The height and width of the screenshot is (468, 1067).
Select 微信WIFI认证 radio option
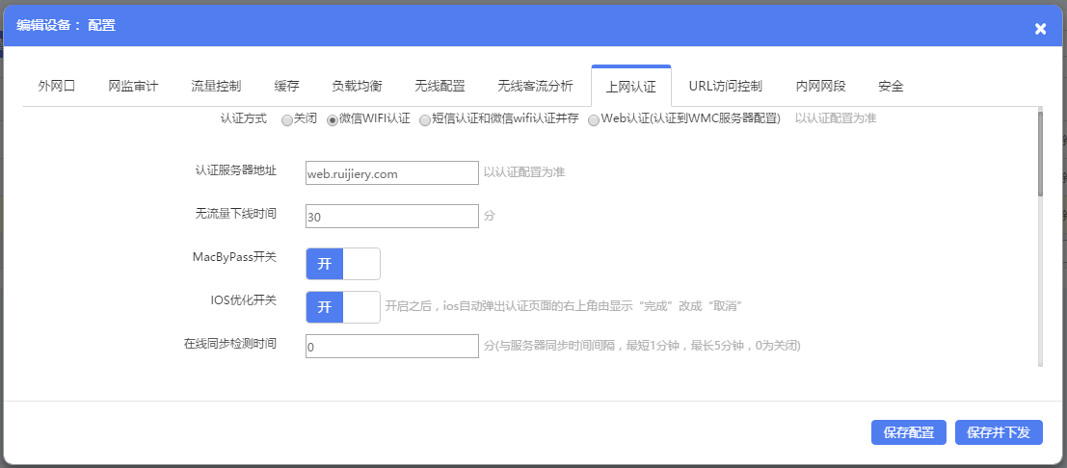(333, 120)
